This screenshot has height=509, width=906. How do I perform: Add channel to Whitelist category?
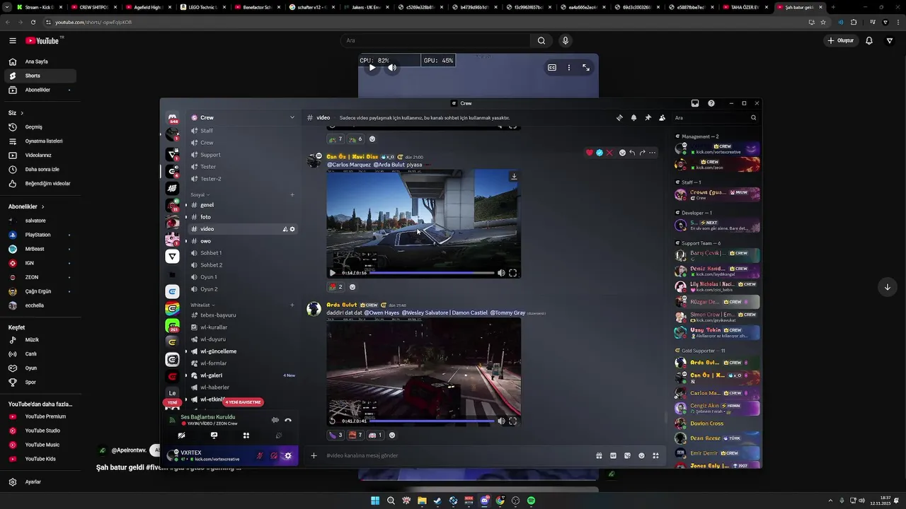tap(292, 305)
